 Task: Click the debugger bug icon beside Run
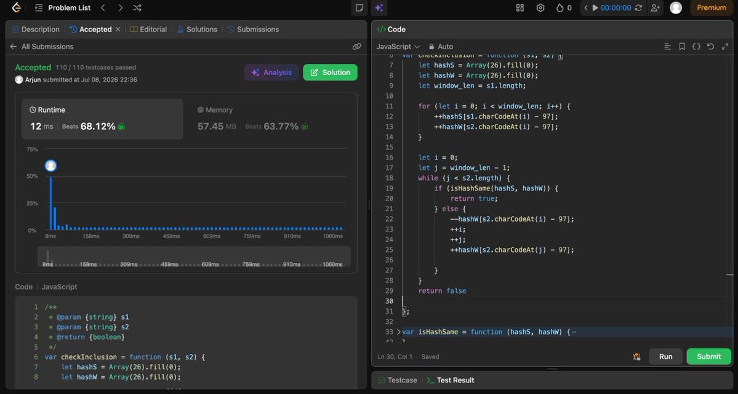pyautogui.click(x=636, y=357)
